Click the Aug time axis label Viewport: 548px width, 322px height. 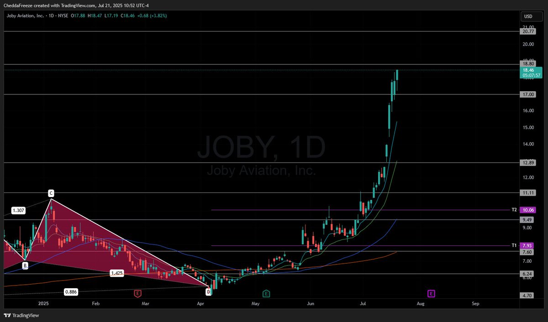(421, 303)
